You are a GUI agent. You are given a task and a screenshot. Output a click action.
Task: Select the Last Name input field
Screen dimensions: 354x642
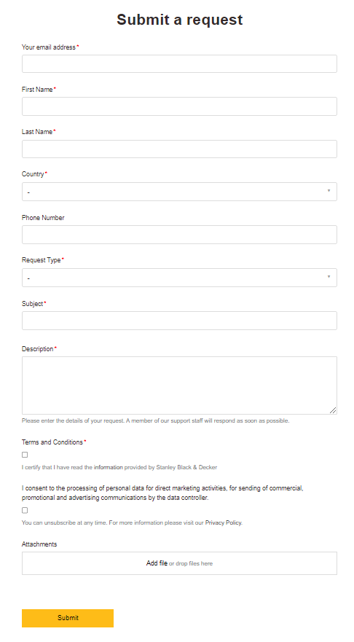pos(179,149)
